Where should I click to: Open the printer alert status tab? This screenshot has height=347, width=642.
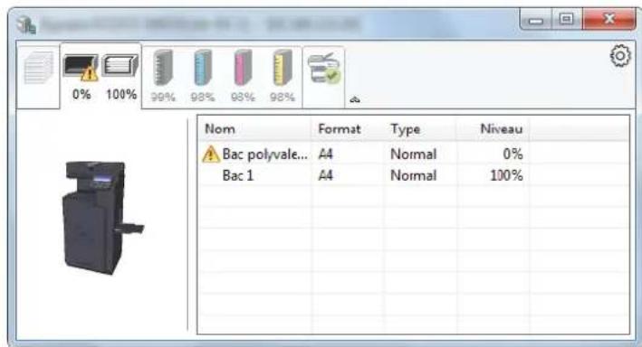[x=323, y=69]
